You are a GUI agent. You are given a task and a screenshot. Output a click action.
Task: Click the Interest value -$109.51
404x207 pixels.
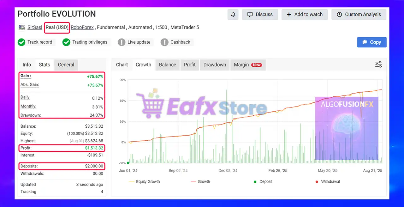(95, 155)
